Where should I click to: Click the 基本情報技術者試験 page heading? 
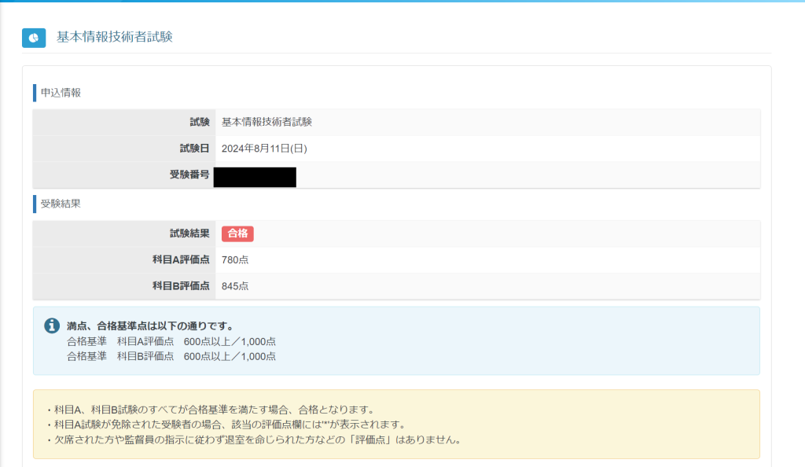(114, 37)
